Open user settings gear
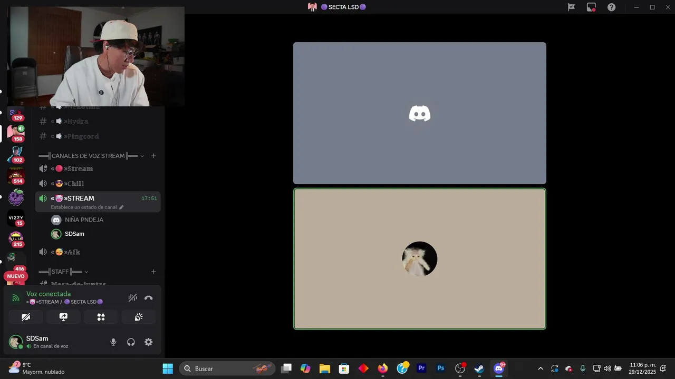Viewport: 675px width, 379px height. (149, 342)
